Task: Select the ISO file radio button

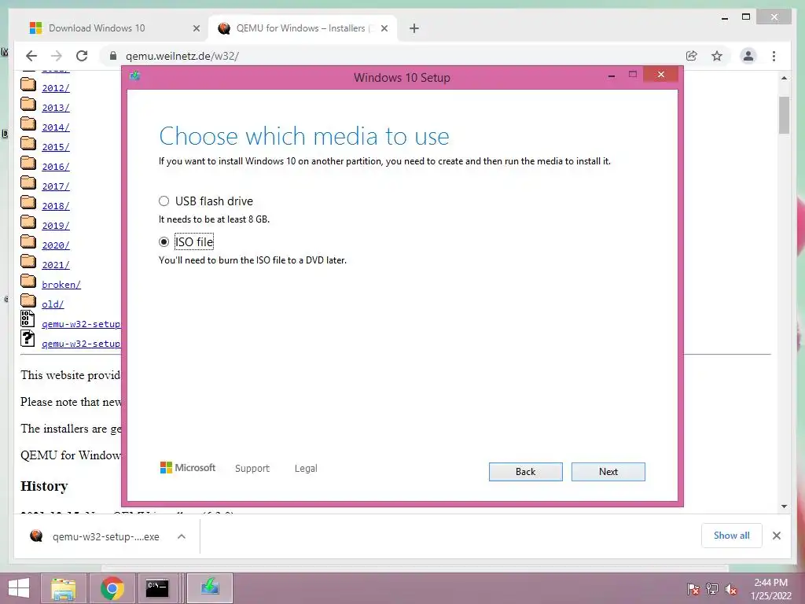Action: pos(164,241)
